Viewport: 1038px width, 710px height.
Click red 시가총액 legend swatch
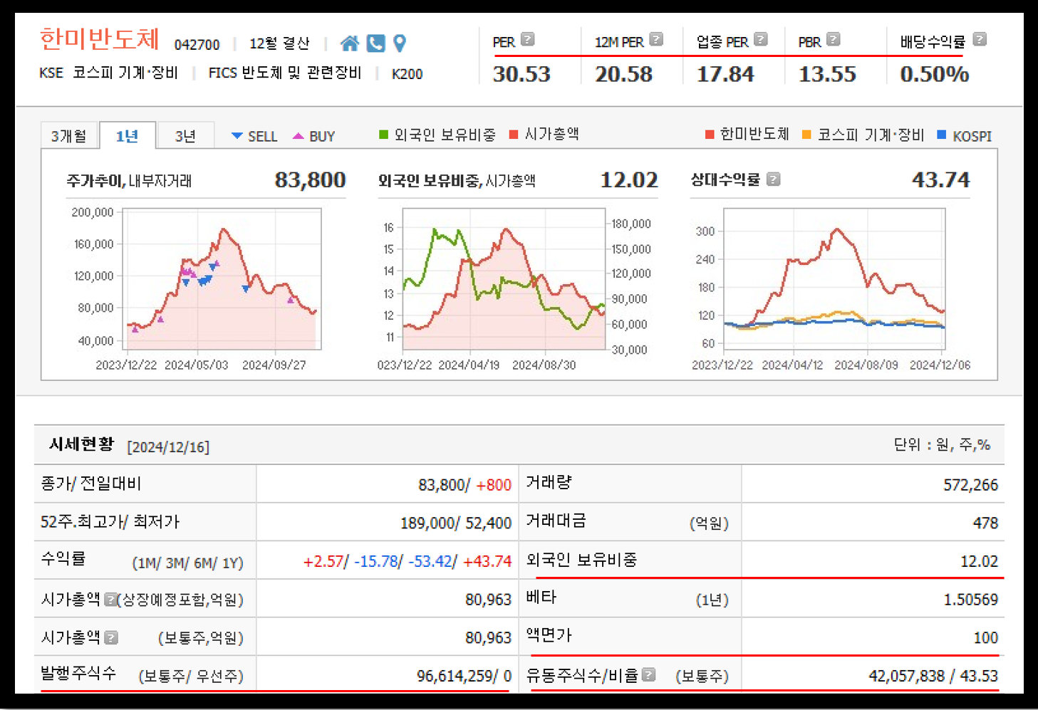click(x=514, y=135)
